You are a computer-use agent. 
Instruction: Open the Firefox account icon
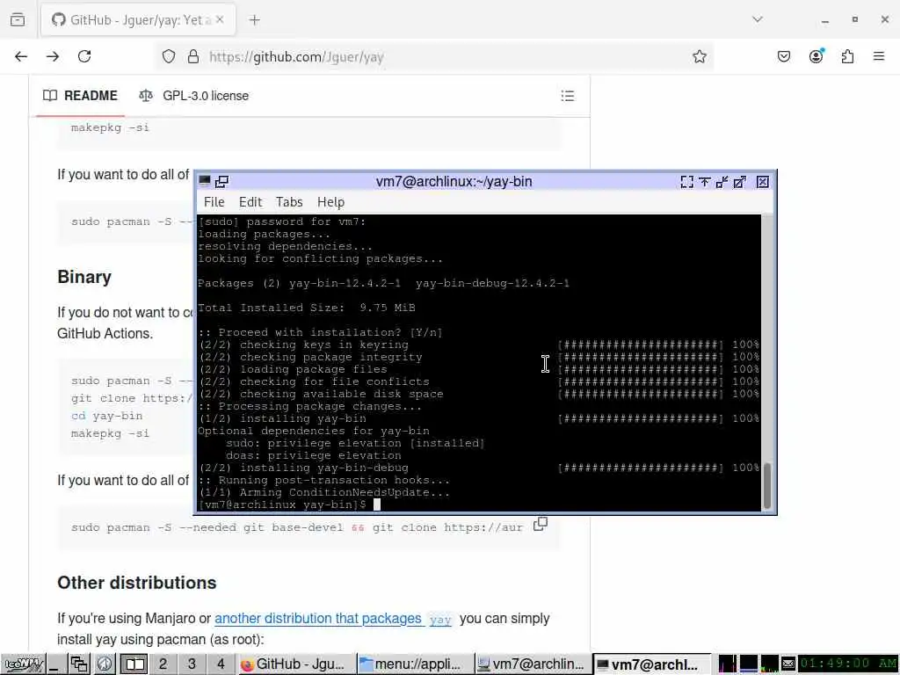816,56
